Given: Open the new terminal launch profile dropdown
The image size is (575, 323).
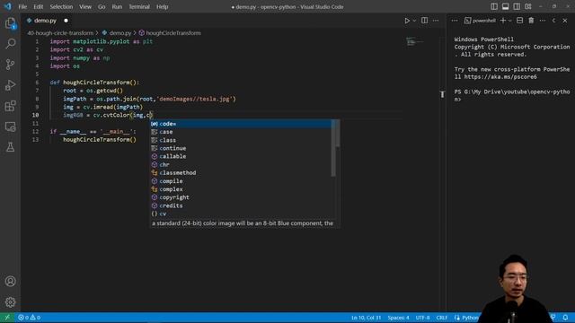Looking at the screenshot, I should coord(510,21).
